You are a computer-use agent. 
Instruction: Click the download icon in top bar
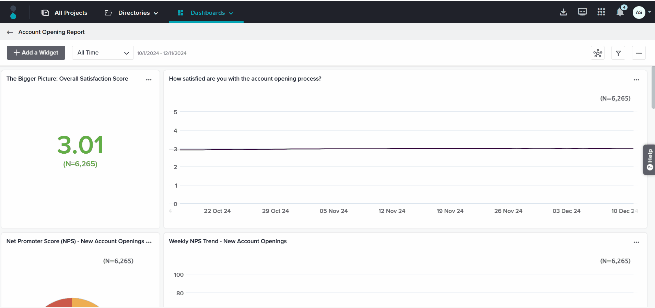pos(563,12)
